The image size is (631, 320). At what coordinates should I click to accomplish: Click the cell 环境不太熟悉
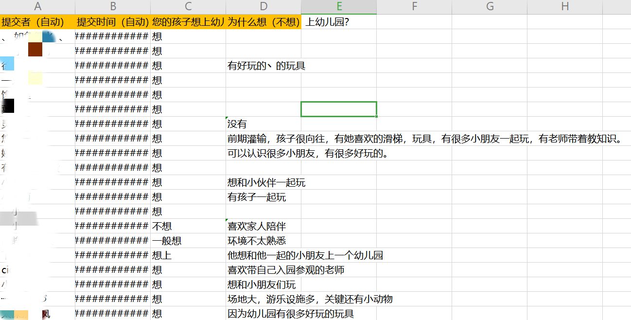(263, 241)
